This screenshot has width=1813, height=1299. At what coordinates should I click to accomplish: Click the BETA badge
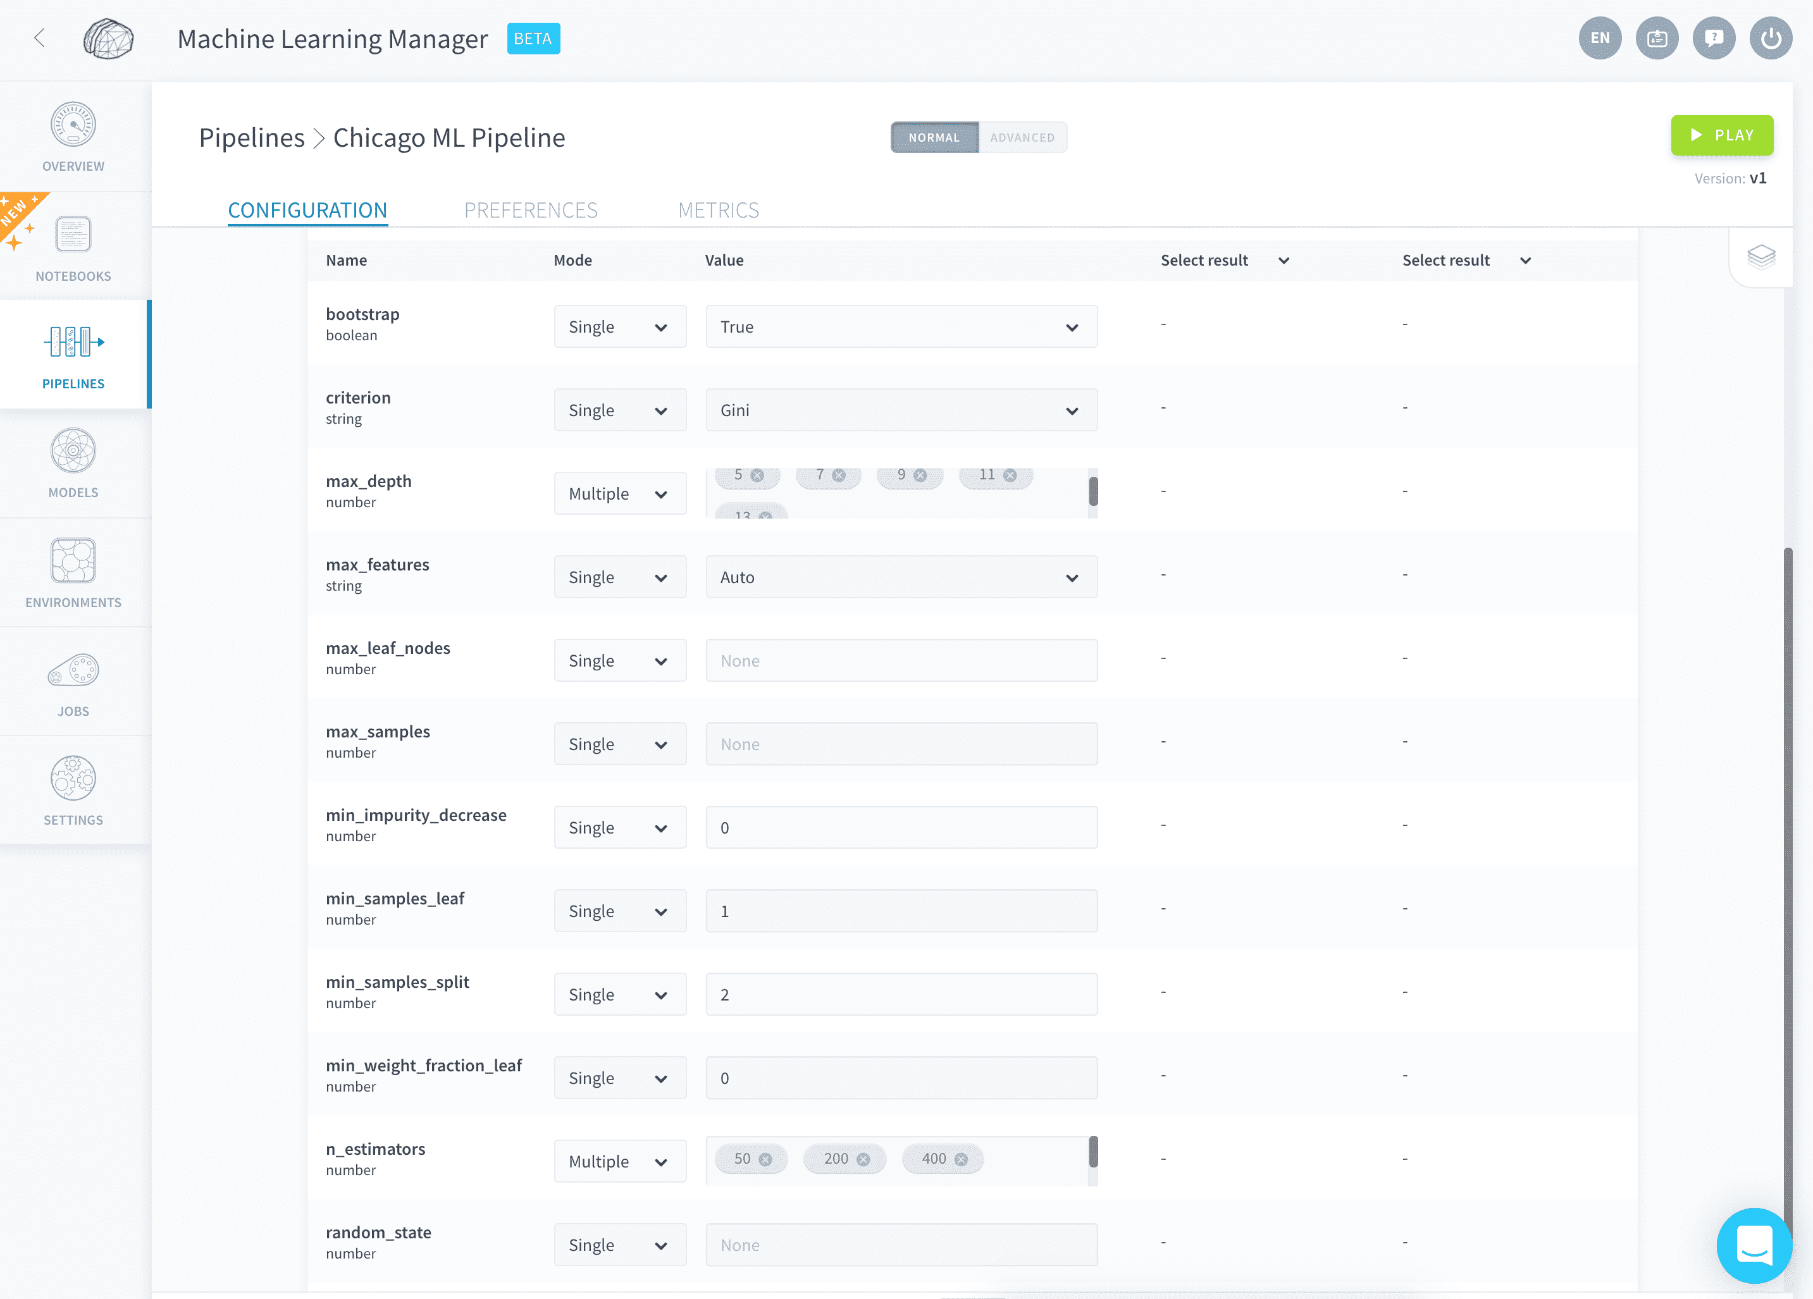(x=533, y=39)
